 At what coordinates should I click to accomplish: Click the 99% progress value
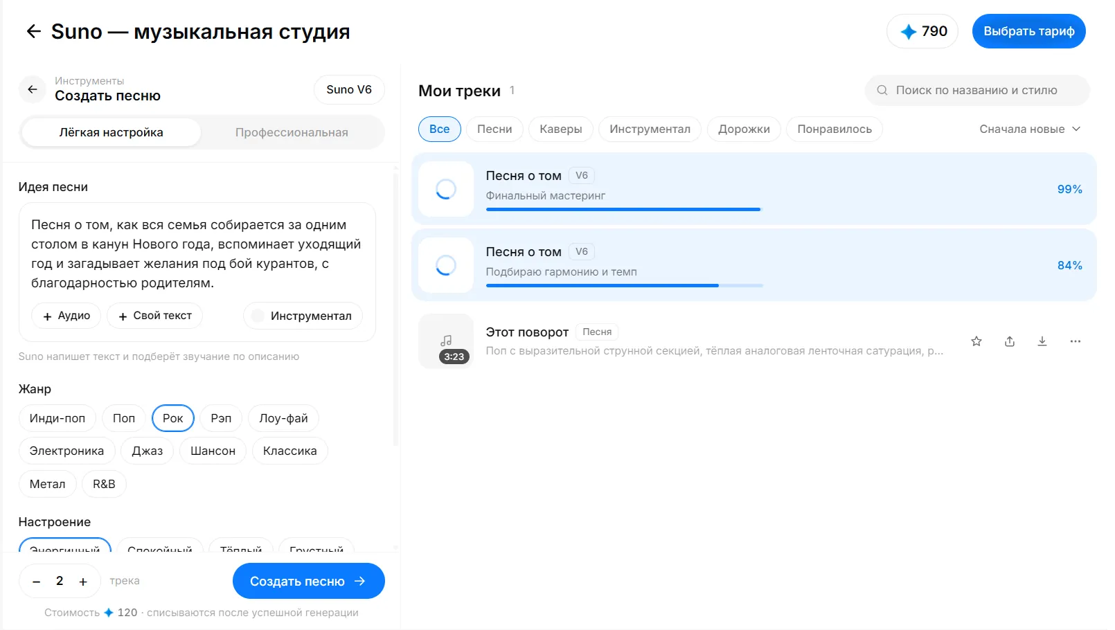(x=1069, y=189)
